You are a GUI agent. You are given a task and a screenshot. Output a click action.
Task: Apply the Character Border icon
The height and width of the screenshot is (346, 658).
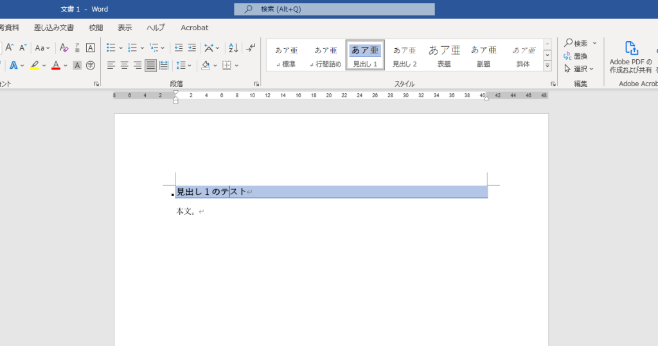[91, 48]
